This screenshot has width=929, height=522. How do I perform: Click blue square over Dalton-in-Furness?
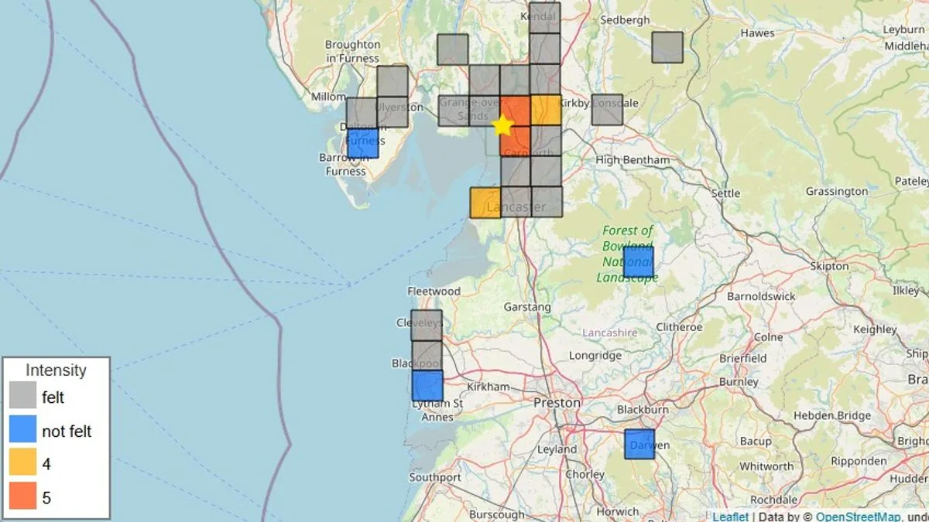[363, 143]
